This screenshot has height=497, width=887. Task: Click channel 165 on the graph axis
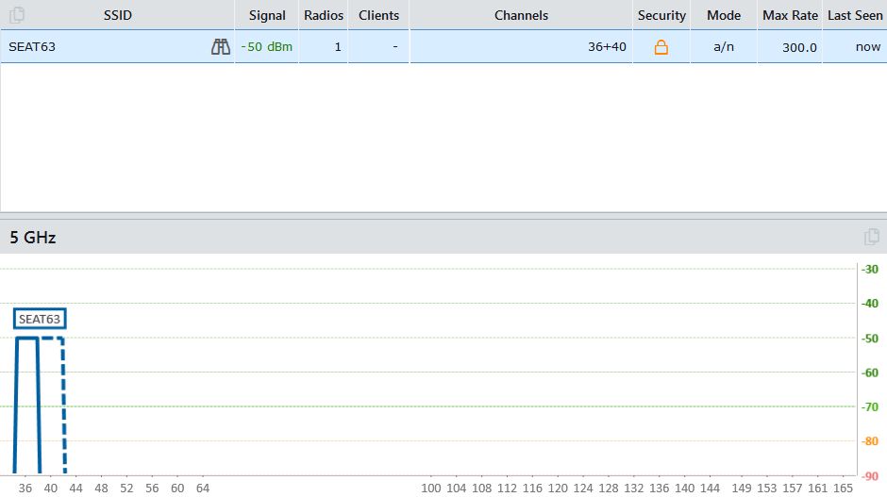(843, 488)
